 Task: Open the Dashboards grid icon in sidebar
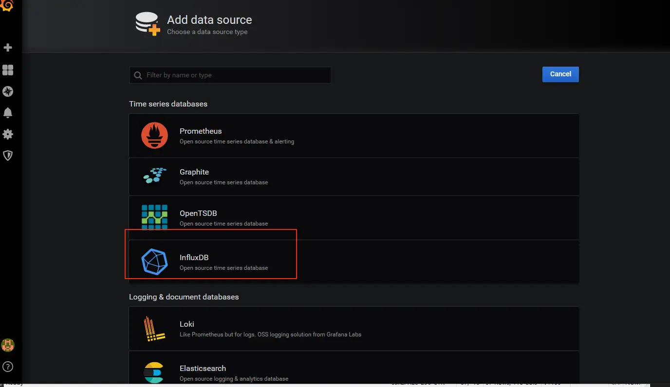point(8,70)
